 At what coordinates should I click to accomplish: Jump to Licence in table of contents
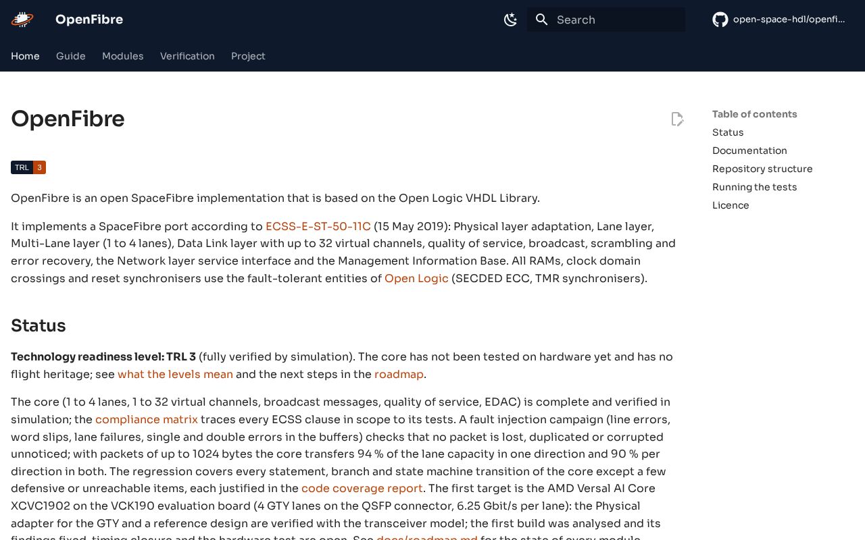(x=731, y=205)
